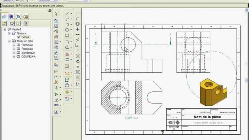Apply the Perpendicular relationship icon
This screenshot has height=140, width=249.
point(77,45)
